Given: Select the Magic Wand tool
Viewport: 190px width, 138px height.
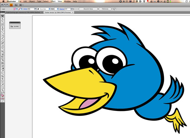Looking at the screenshot, I should point(2,21).
